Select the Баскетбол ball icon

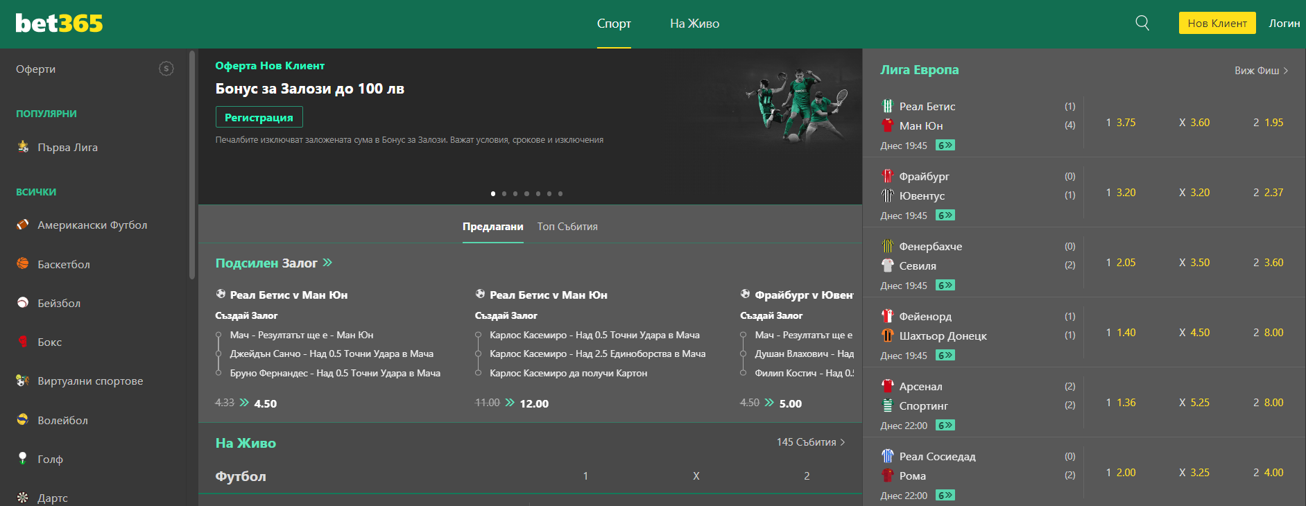click(23, 263)
